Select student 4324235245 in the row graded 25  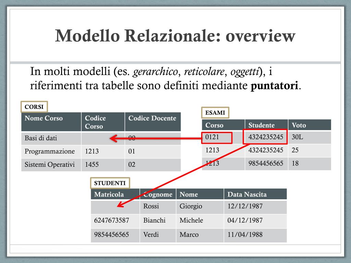point(266,150)
